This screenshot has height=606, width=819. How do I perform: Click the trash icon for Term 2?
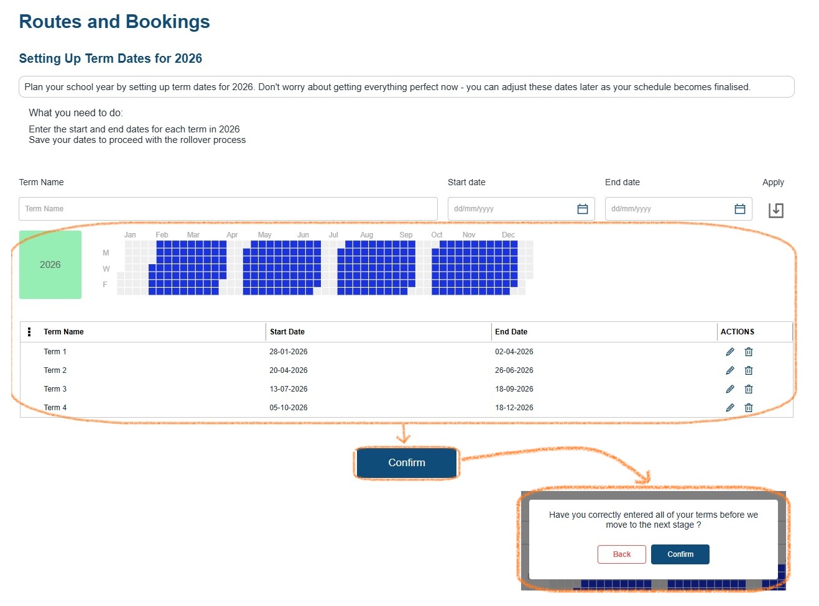[749, 370]
